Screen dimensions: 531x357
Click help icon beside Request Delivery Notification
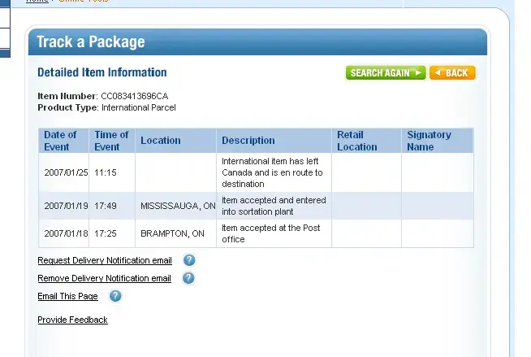pos(189,260)
